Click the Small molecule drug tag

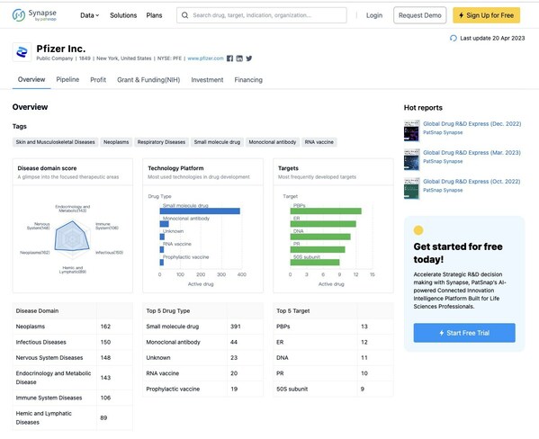tap(217, 142)
